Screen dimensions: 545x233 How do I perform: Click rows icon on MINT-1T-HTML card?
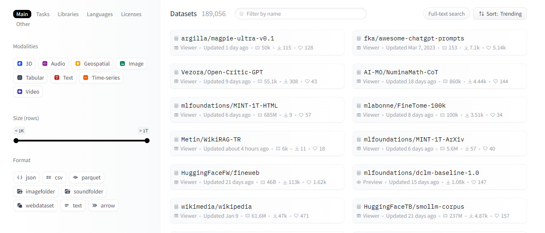pos(260,115)
